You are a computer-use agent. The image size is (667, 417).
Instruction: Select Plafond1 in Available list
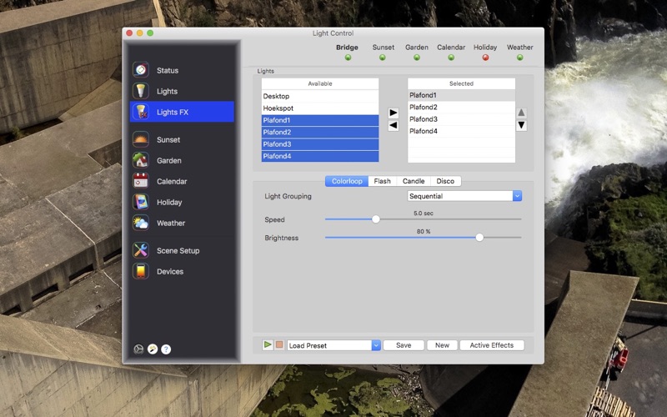pos(320,120)
